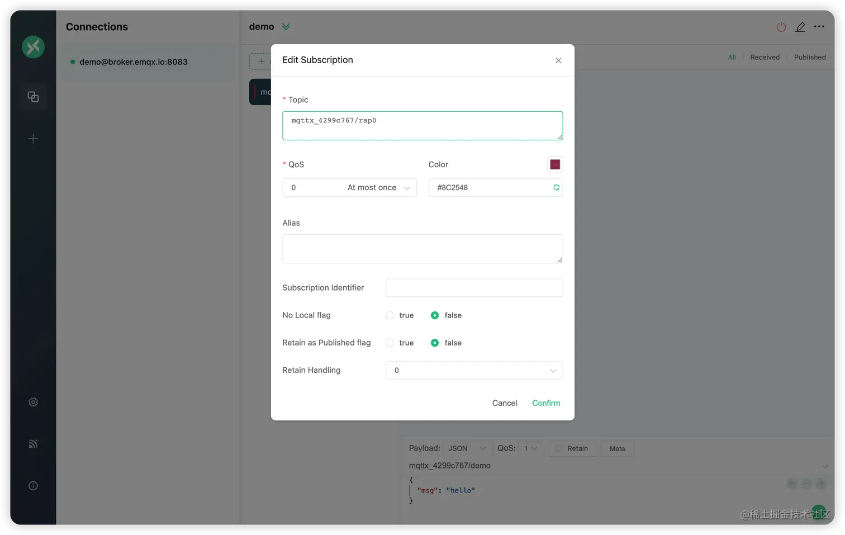Click the Subscription Identifier input field

(474, 288)
